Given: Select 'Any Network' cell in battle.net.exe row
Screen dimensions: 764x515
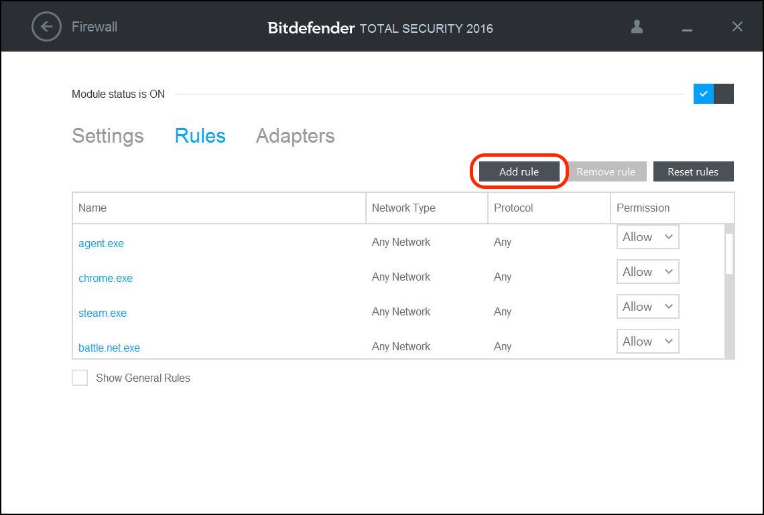Looking at the screenshot, I should tap(401, 346).
